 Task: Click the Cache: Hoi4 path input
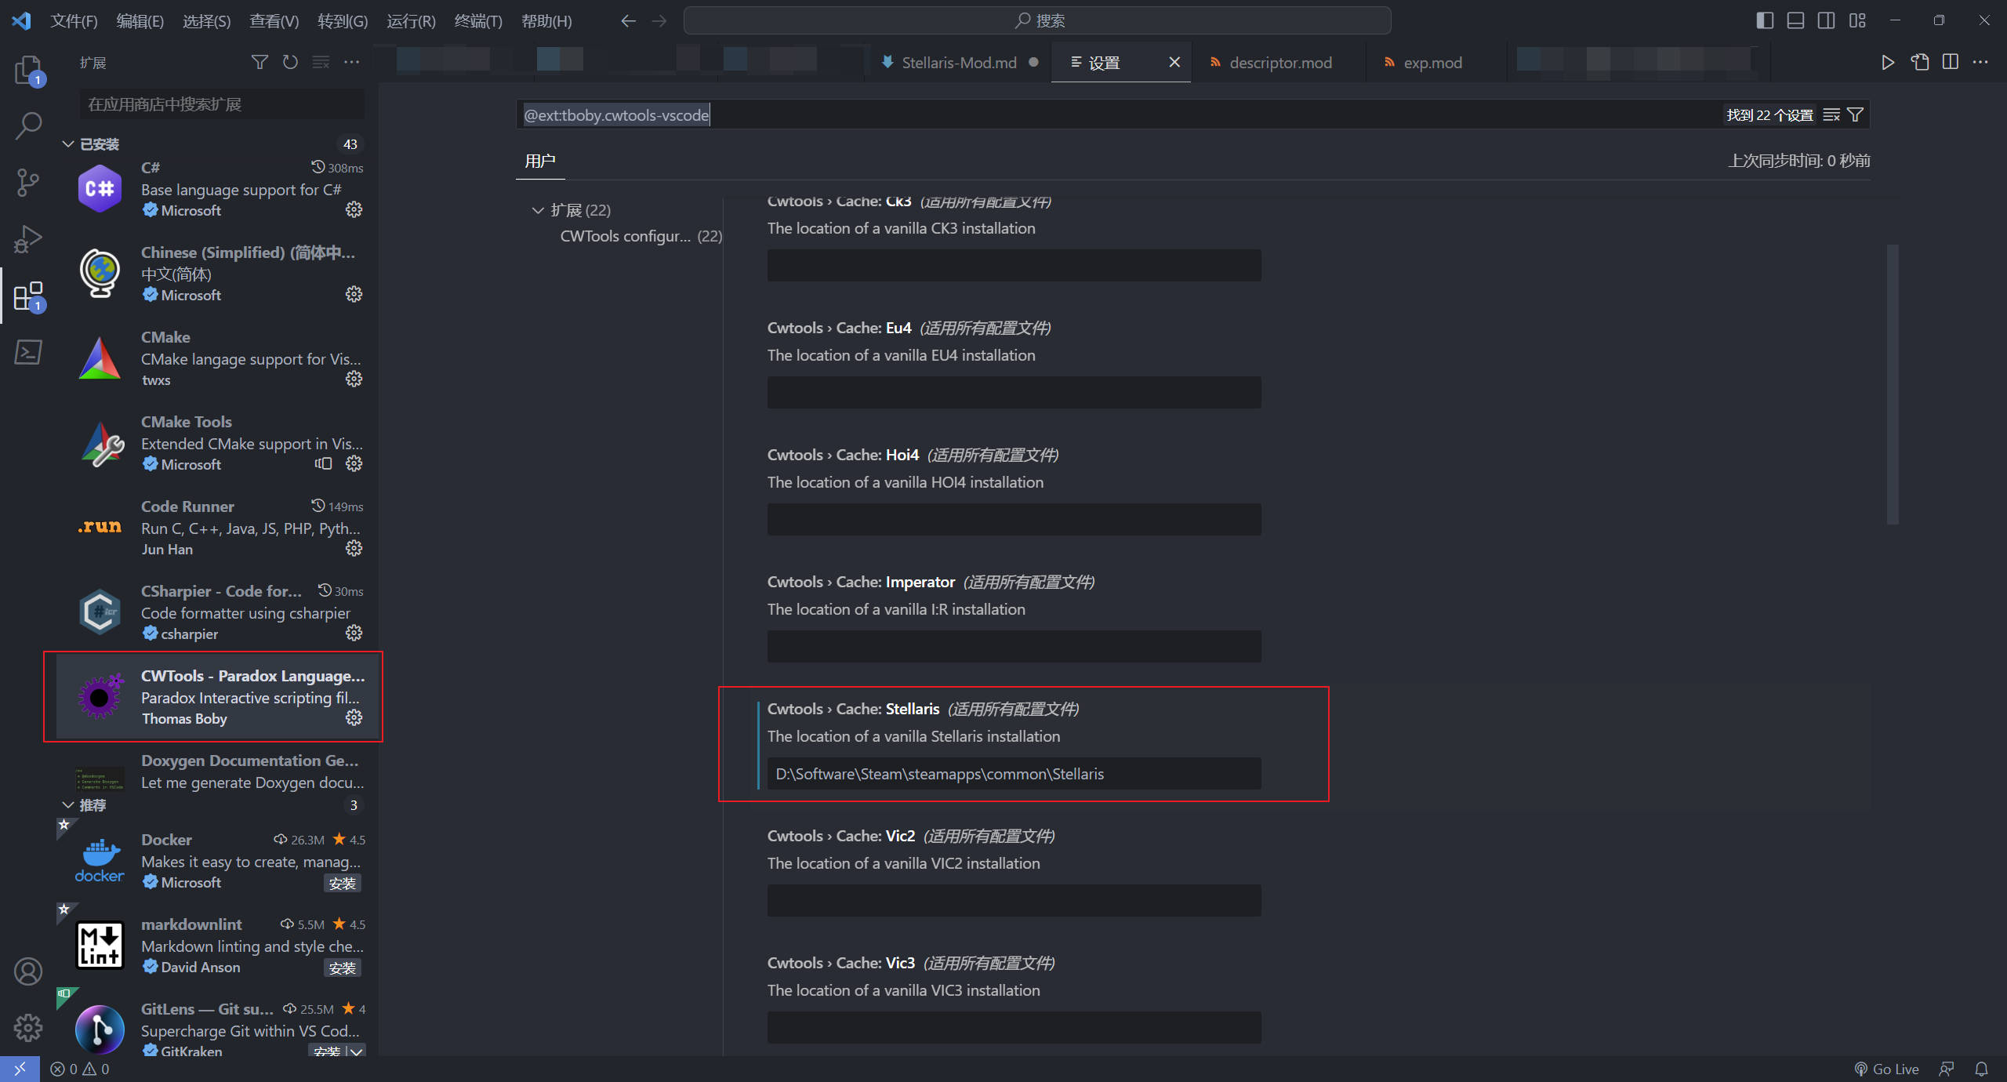1014,519
